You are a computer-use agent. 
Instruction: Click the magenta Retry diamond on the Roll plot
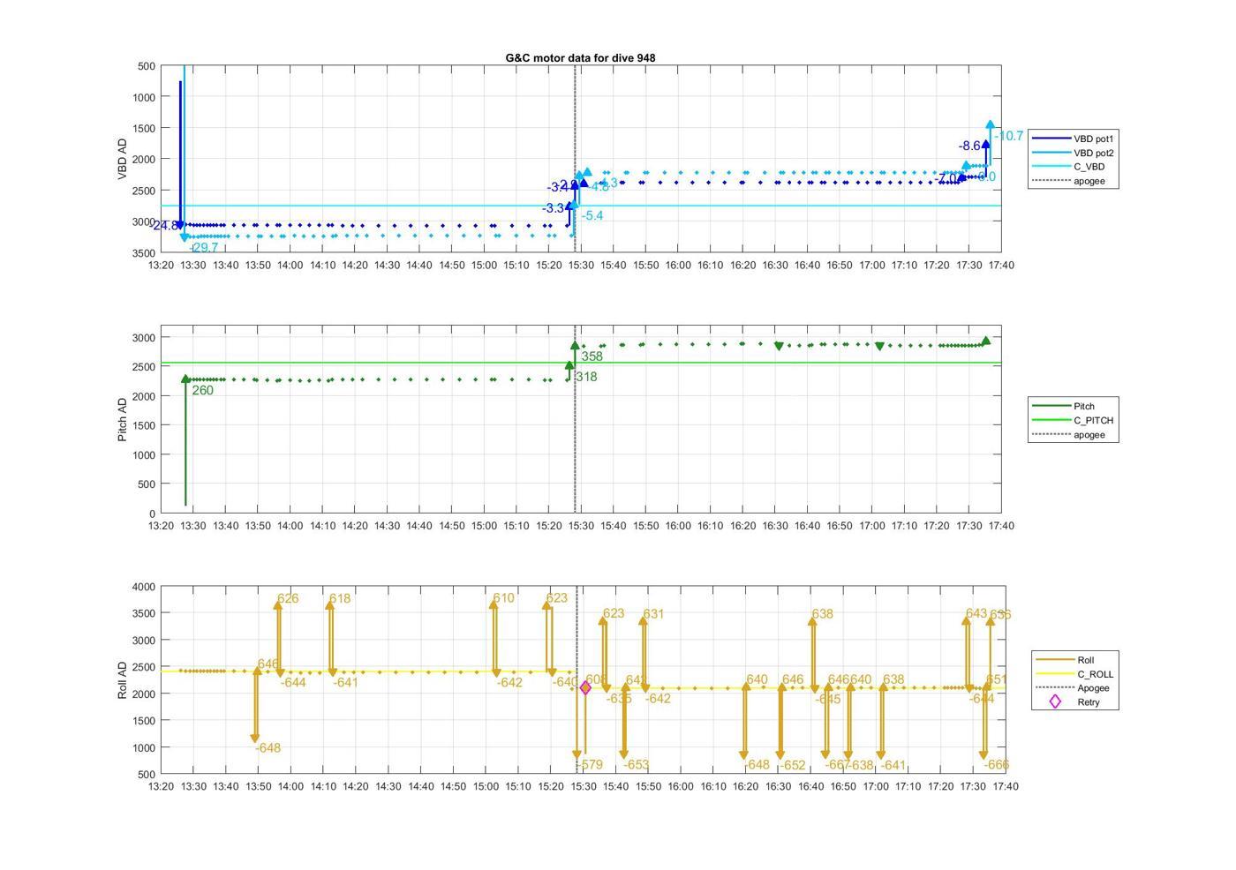coord(585,688)
